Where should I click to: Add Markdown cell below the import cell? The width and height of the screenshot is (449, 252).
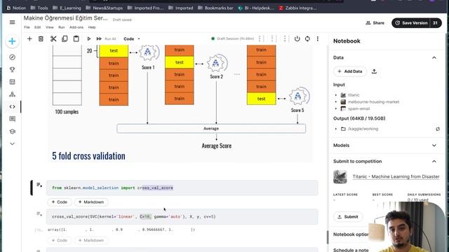tap(91, 202)
